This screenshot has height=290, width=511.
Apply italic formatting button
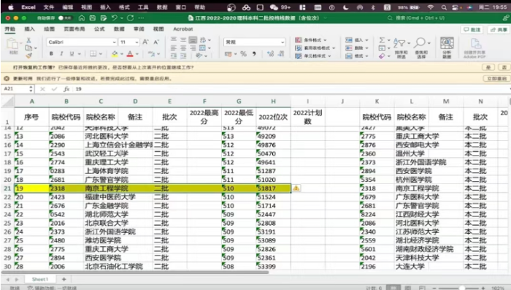[x=61, y=53]
